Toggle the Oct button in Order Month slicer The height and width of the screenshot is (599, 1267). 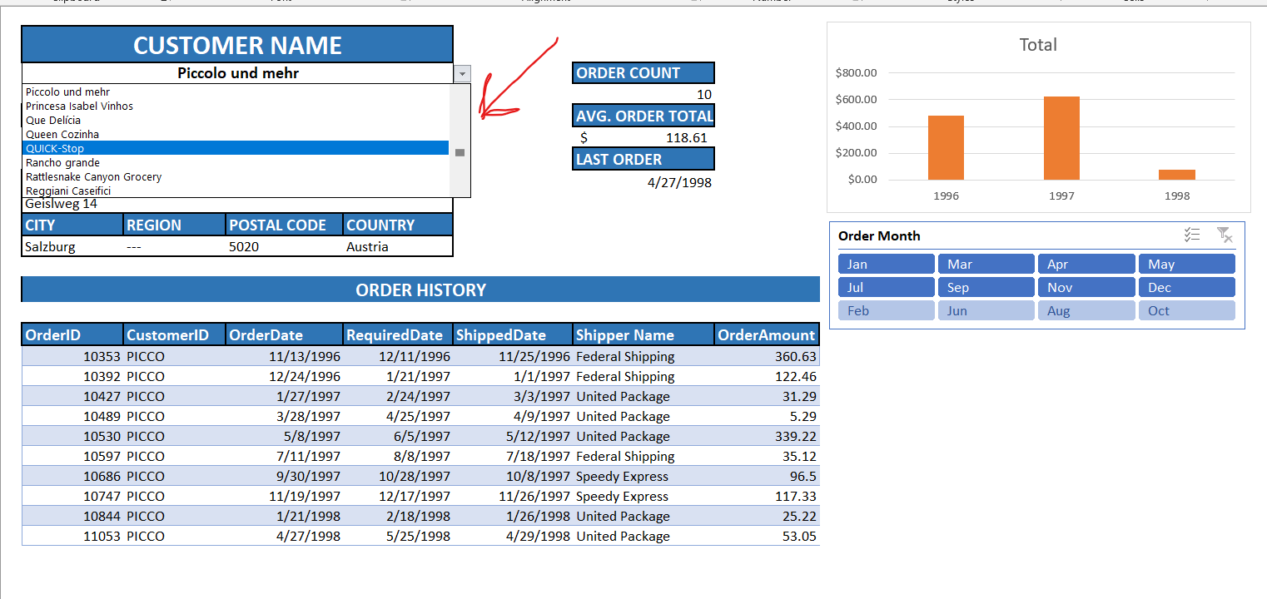(x=1186, y=310)
